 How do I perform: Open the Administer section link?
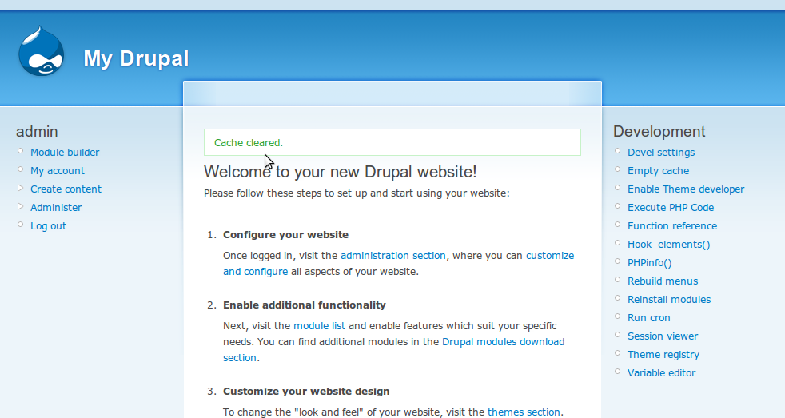pyautogui.click(x=56, y=207)
